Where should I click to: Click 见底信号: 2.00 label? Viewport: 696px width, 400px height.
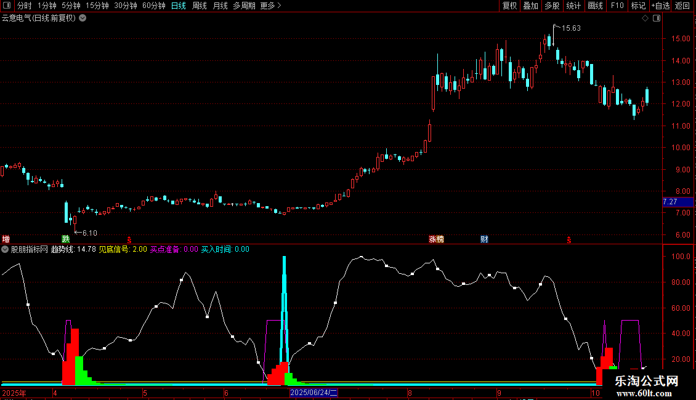pos(123,250)
